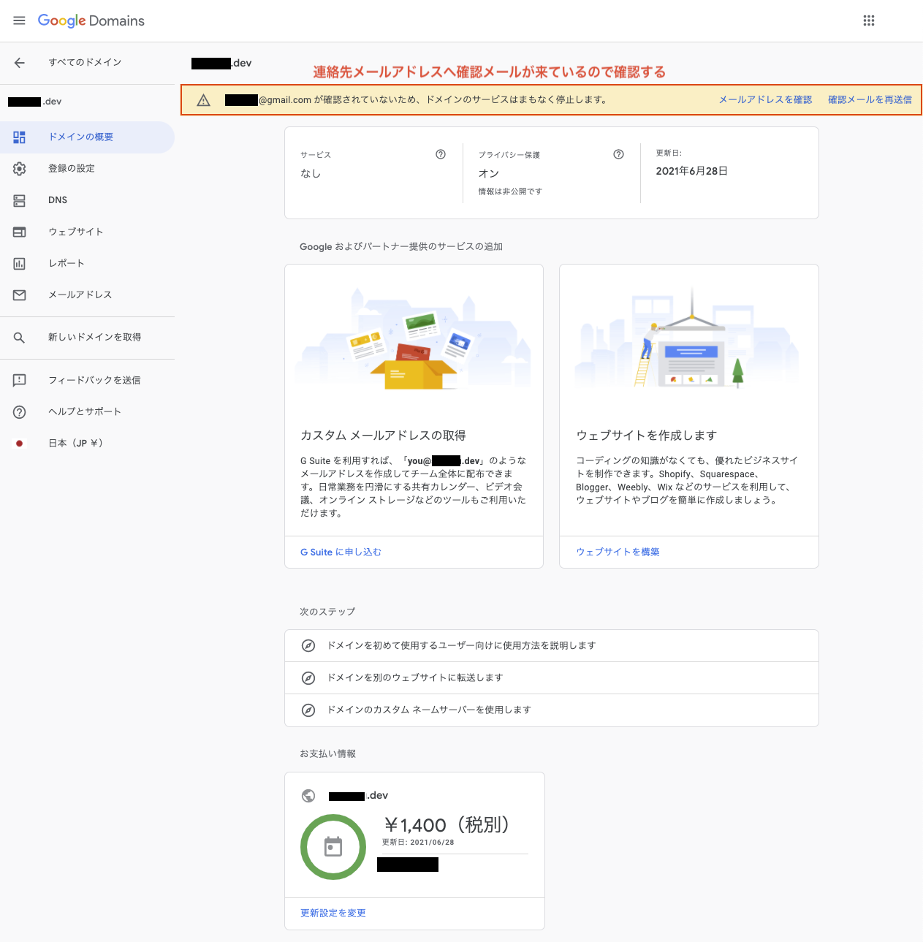Click the back arrow to all domains
This screenshot has width=923, height=942.
(20, 63)
